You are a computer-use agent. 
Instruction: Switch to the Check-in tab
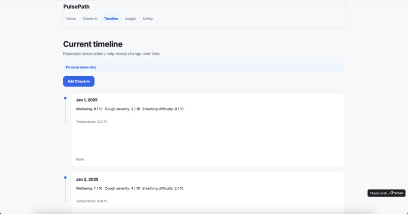(90, 19)
